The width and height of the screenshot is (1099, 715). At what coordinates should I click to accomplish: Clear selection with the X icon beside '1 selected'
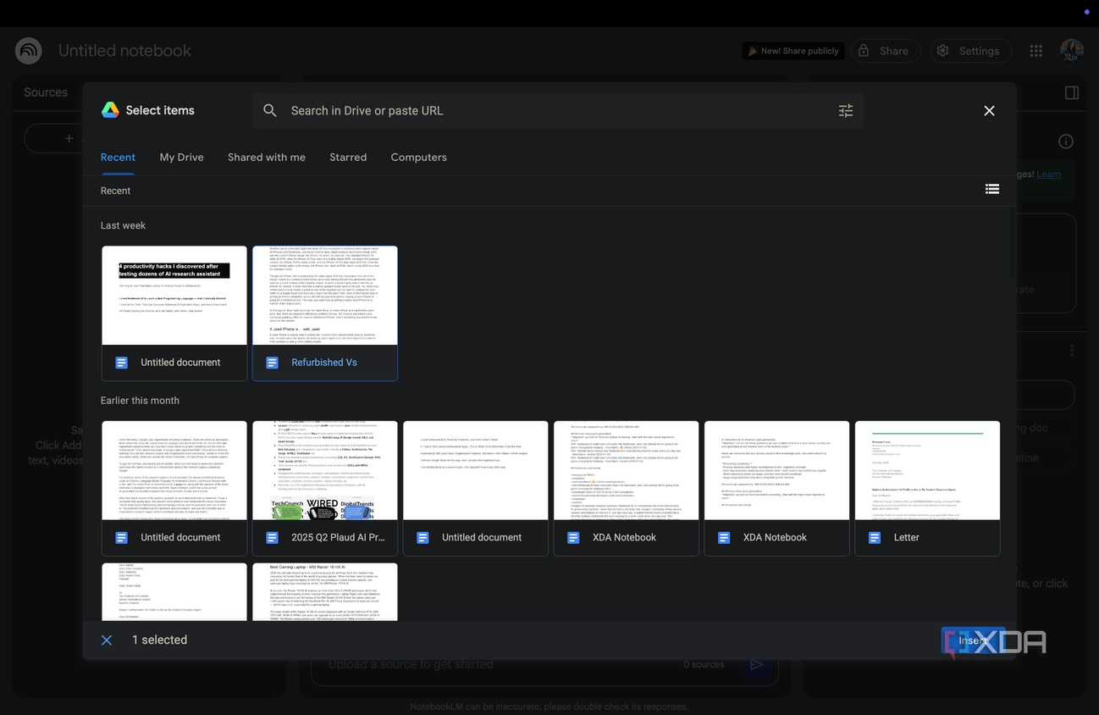[107, 640]
